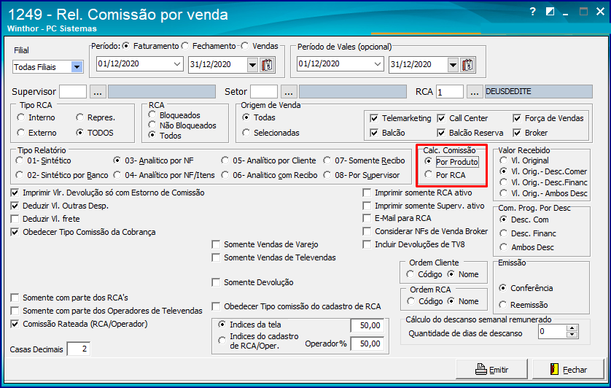
Task: Toggle Deduzir Vl. Outras Desp. checkbox
Action: 15,206
